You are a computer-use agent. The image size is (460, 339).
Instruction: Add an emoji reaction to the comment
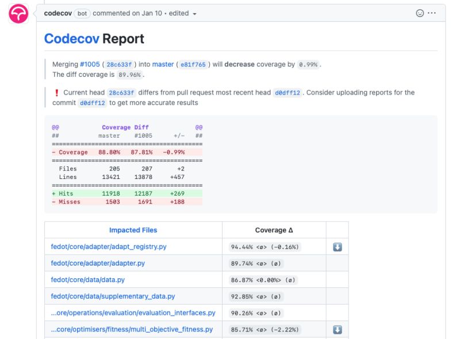point(420,13)
